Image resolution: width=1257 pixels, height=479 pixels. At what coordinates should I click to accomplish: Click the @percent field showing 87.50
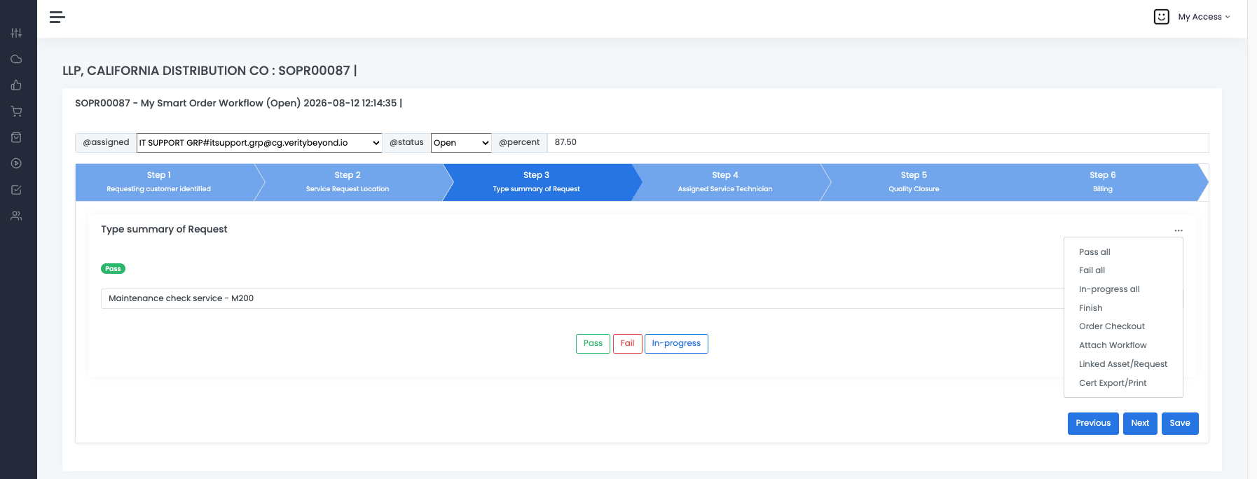pyautogui.click(x=878, y=143)
